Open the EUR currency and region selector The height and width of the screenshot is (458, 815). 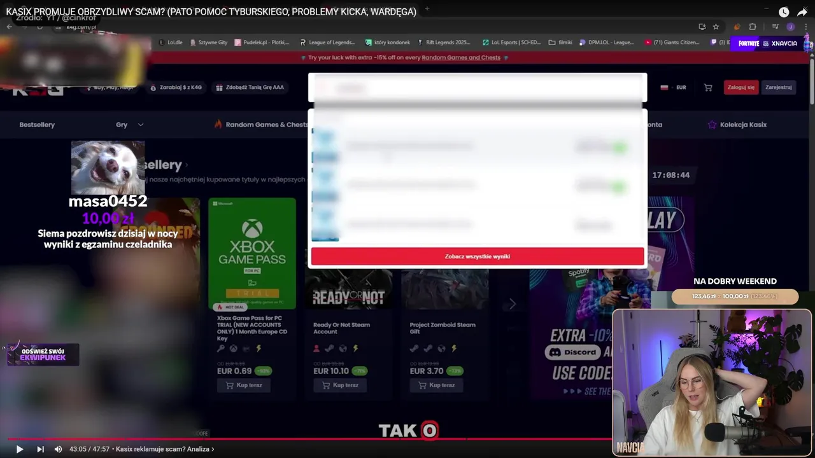674,87
